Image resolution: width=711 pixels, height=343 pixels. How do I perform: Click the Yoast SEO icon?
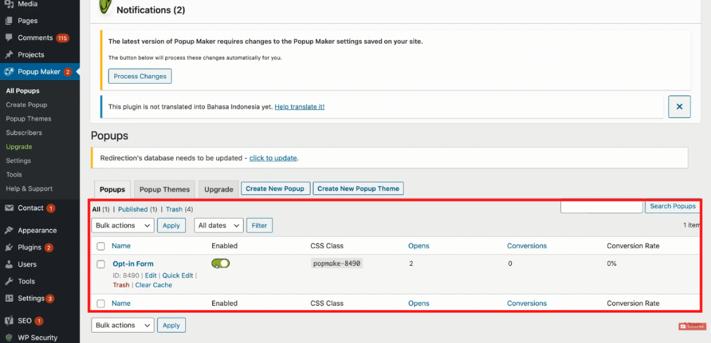point(9,321)
